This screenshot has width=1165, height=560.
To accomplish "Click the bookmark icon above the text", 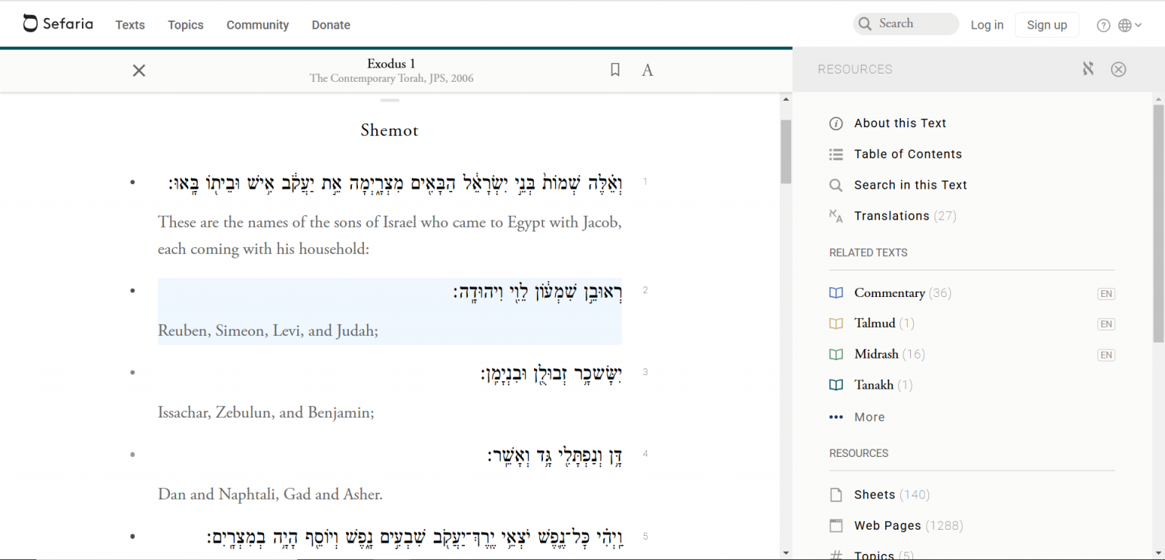I will [614, 69].
